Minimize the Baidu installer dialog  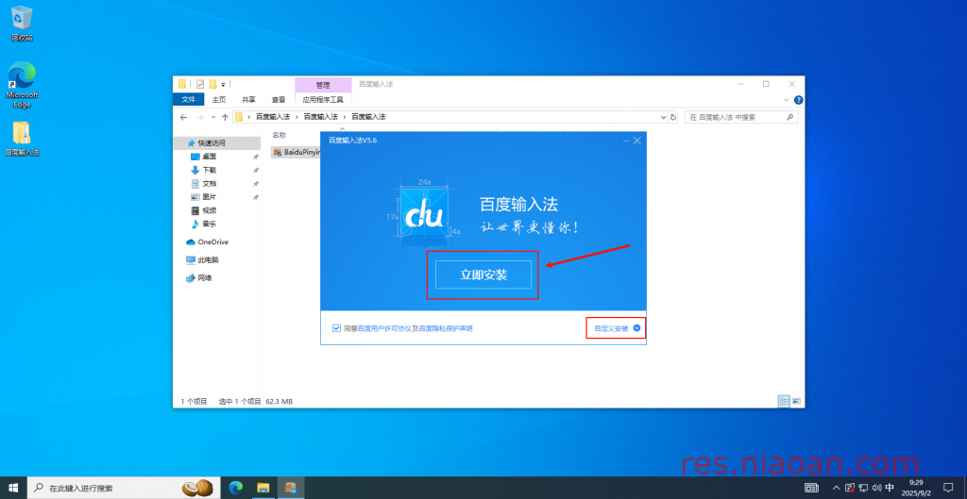pos(626,141)
